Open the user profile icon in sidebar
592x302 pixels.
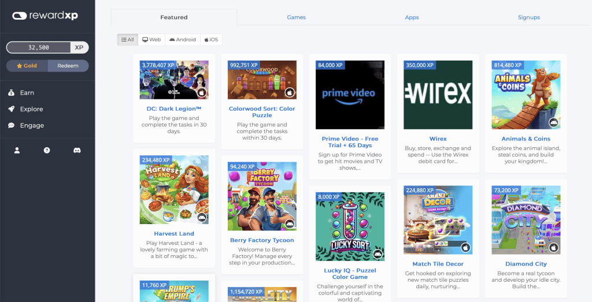point(17,151)
